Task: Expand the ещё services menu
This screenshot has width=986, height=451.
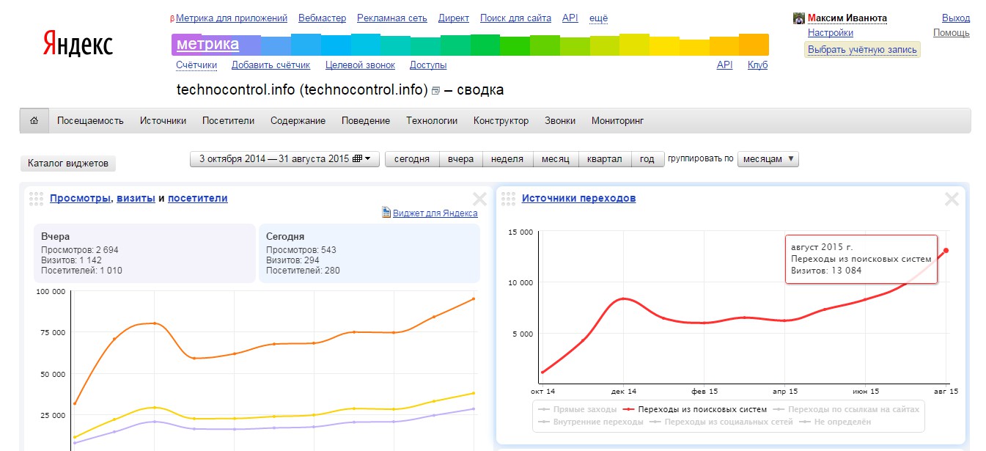Action: pos(598,18)
